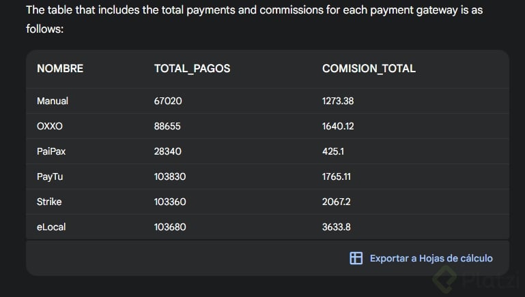Click the intro paragraph above the table
Viewport: 525px width, 297px height.
254,20
